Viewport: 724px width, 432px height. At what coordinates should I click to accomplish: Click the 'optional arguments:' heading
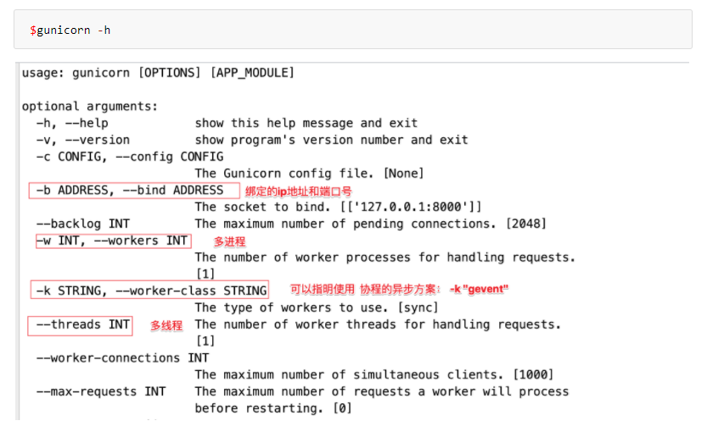tap(90, 107)
